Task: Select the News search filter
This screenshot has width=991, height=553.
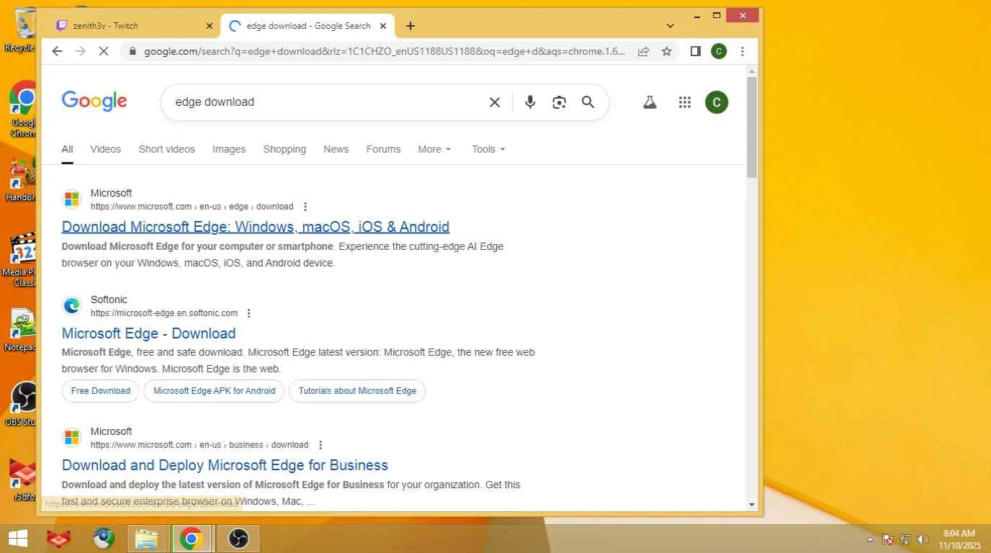Action: [336, 149]
